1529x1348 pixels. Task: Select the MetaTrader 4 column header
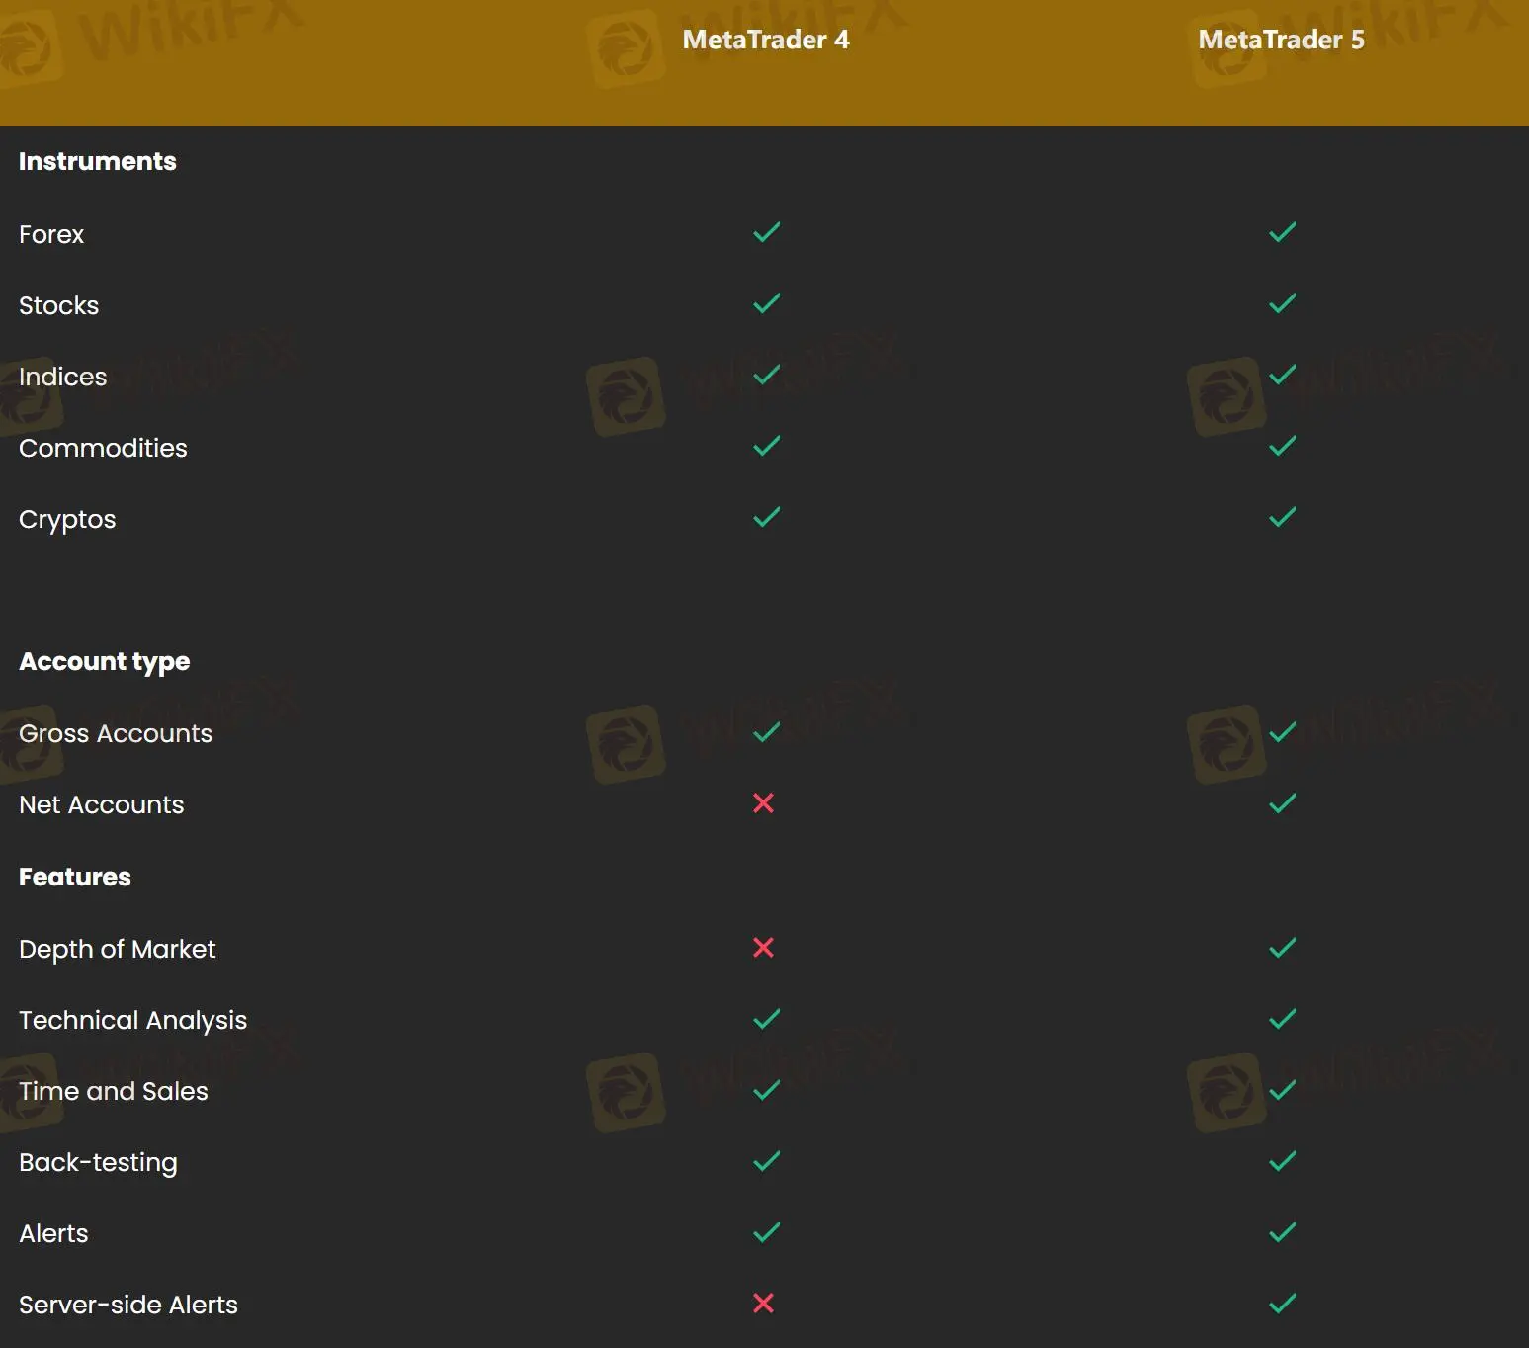(765, 40)
